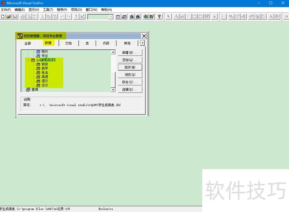
Task: Click the 移去(V)... button
Action: coord(130,82)
